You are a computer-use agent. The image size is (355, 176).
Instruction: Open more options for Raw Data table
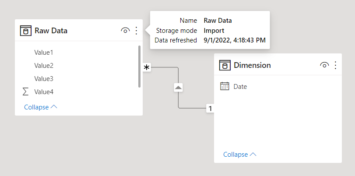136,31
